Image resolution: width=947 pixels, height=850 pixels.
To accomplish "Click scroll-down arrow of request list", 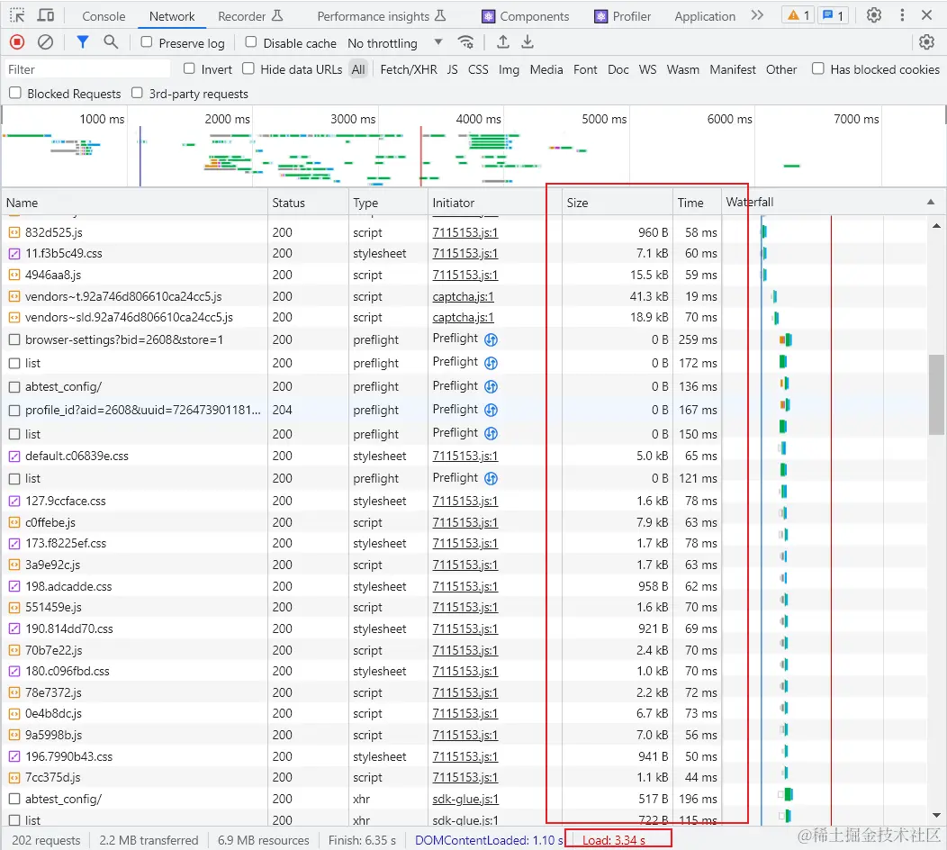I will tap(936, 815).
